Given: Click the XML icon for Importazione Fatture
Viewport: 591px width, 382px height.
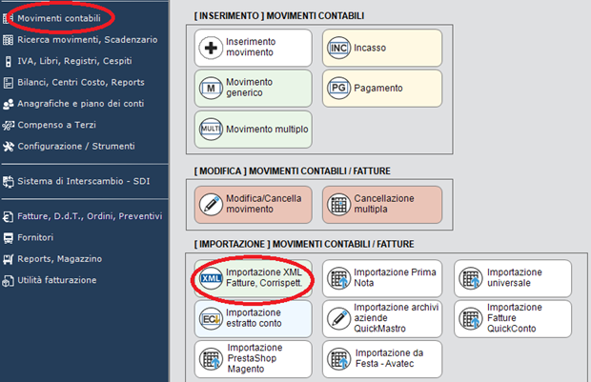Looking at the screenshot, I should click(210, 278).
